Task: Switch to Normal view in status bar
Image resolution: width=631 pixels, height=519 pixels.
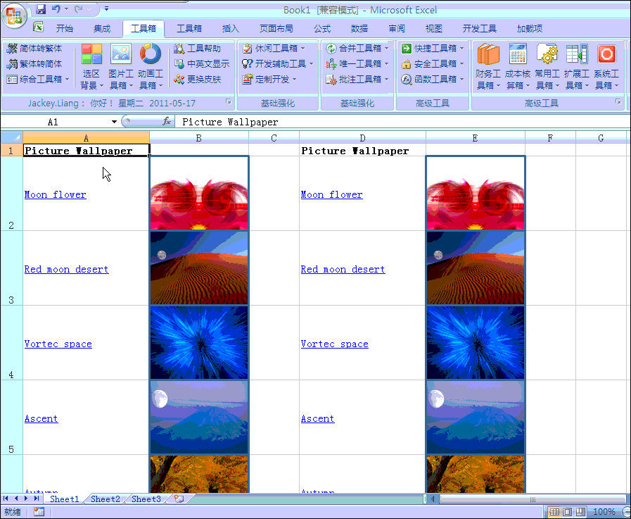Action: tap(555, 512)
